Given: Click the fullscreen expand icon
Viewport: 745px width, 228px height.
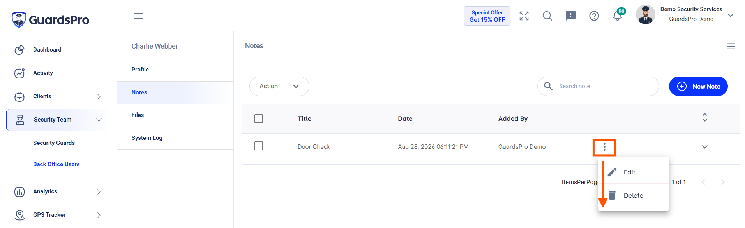Looking at the screenshot, I should (x=524, y=16).
